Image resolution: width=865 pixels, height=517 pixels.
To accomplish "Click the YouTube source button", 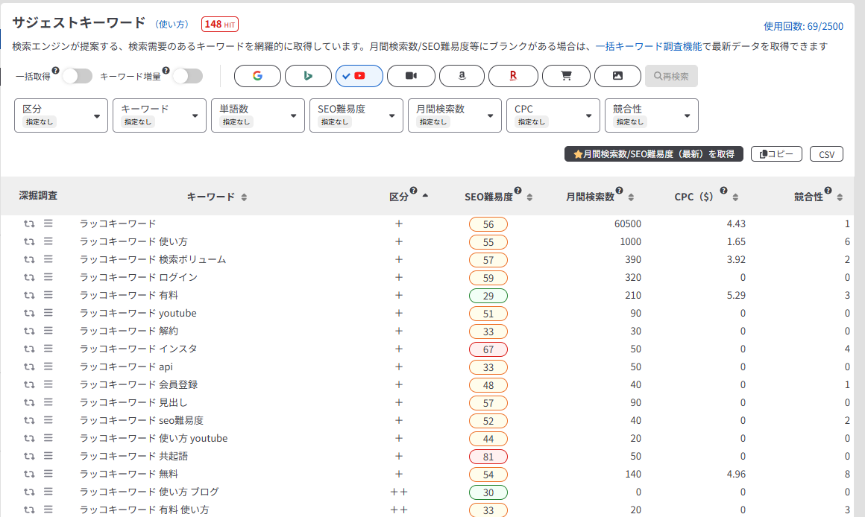I will (x=359, y=76).
